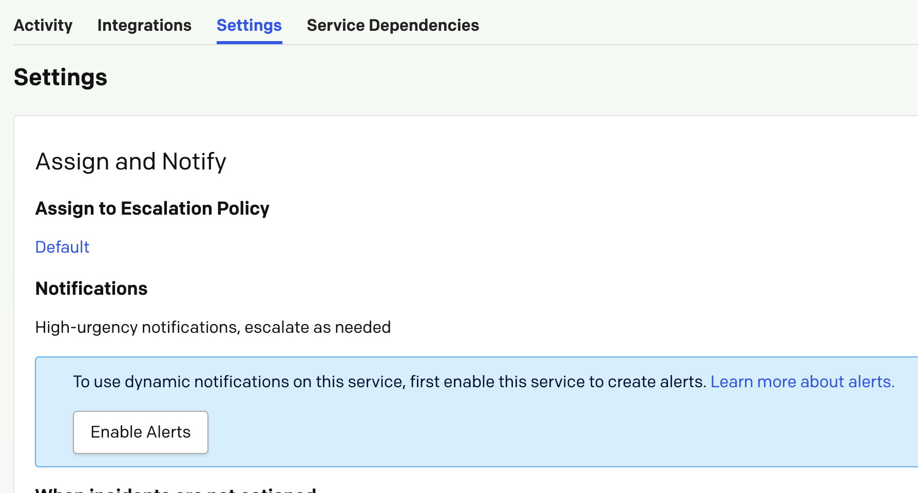Click the blue underline below the Settings tab
918x493 pixels.
click(x=249, y=43)
